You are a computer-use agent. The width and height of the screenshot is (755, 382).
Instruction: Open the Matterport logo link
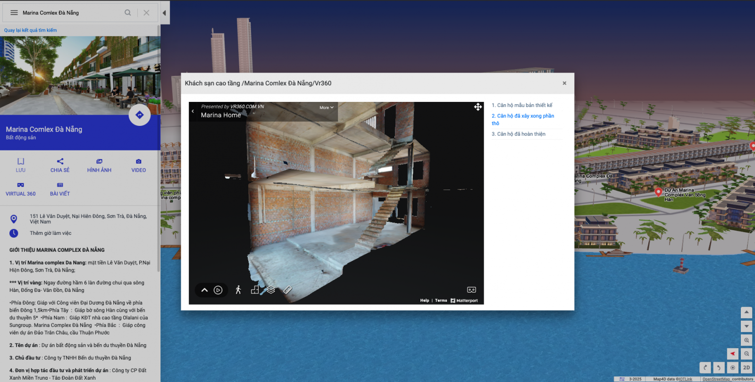pos(464,300)
